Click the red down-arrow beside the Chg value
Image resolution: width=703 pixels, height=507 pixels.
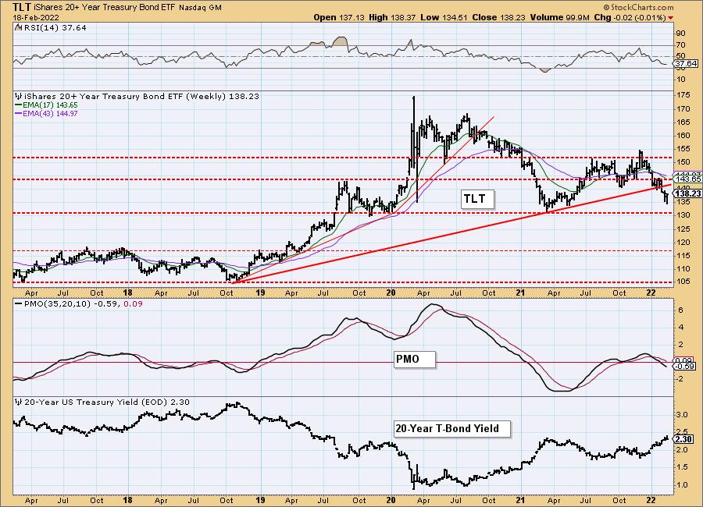pyautogui.click(x=671, y=18)
